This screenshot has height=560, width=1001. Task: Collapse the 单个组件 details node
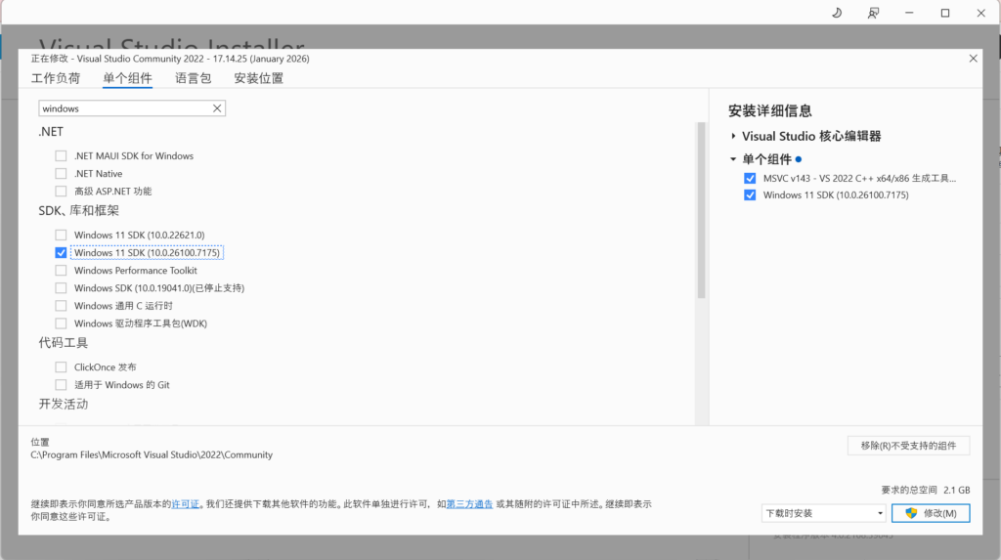(733, 159)
